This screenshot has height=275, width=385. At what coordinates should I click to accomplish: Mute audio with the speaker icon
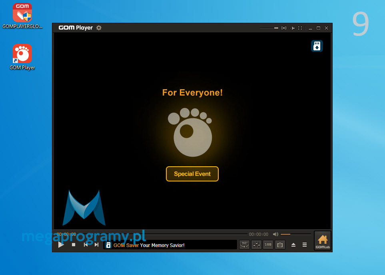(x=275, y=234)
